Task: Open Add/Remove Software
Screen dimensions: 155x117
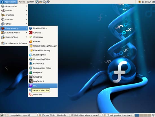Action: point(14,43)
